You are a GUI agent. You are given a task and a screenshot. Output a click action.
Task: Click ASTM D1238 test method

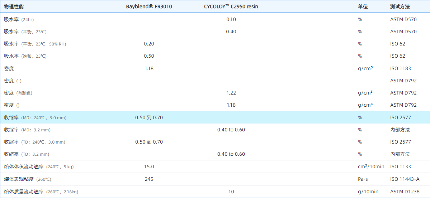[405, 192]
